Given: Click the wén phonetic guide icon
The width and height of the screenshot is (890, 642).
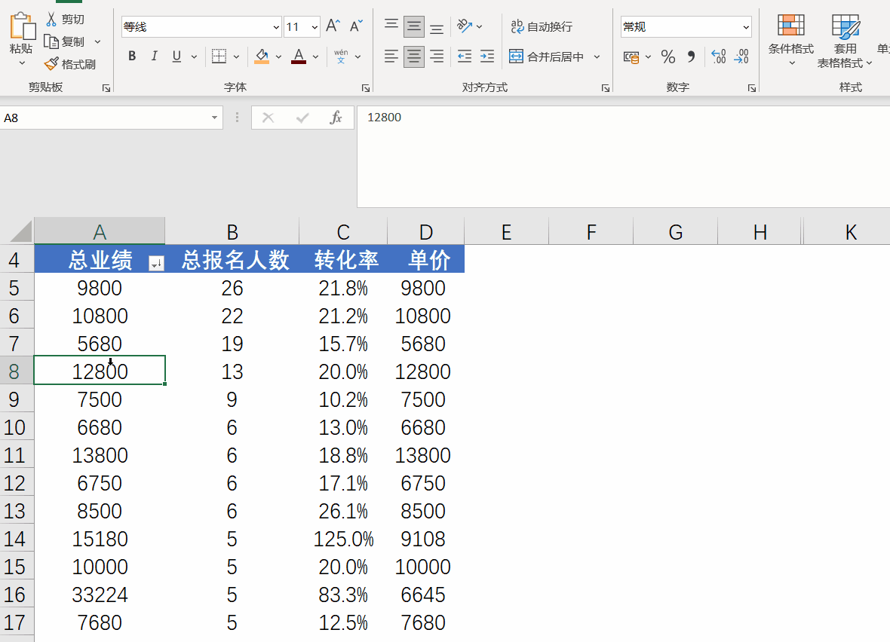Looking at the screenshot, I should coord(341,57).
